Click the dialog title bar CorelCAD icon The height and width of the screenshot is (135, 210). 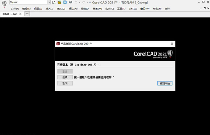58,44
